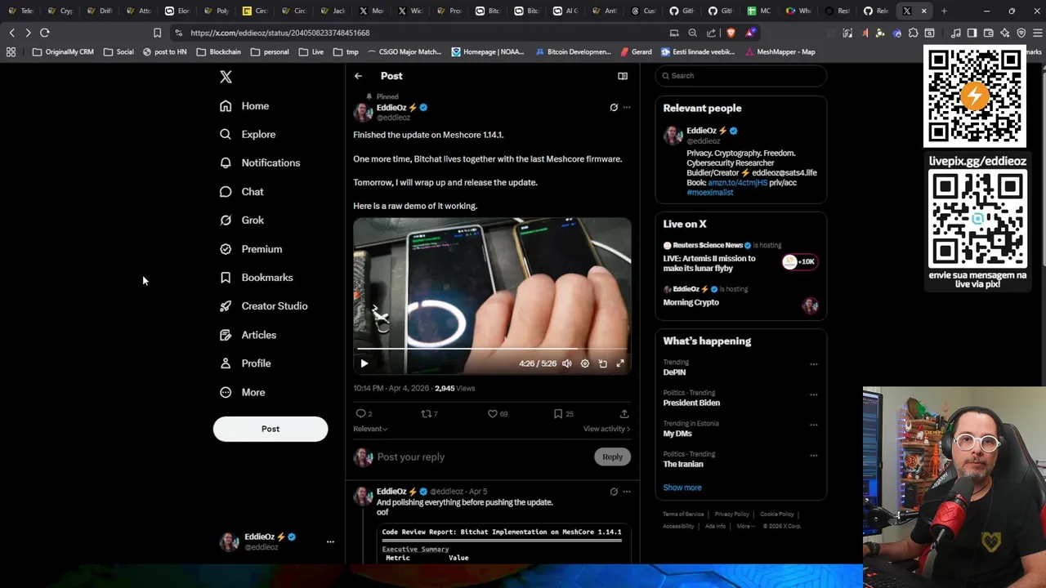Open the post to HN bookmark
Screen dimensions: 1046x588
164,51
